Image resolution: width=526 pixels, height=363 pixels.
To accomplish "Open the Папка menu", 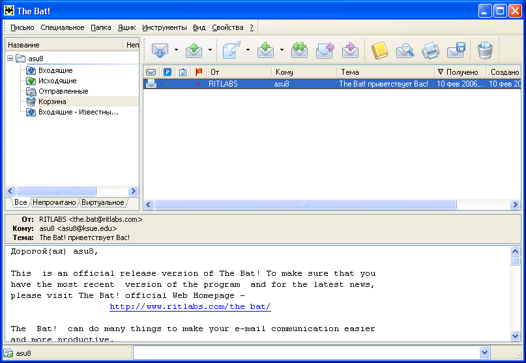I will click(x=101, y=27).
